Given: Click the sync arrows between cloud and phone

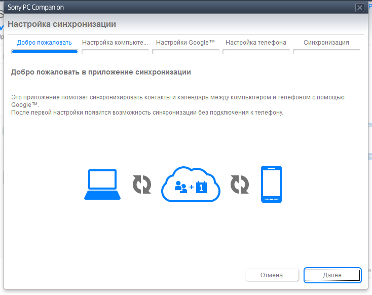Looking at the screenshot, I should [x=240, y=185].
